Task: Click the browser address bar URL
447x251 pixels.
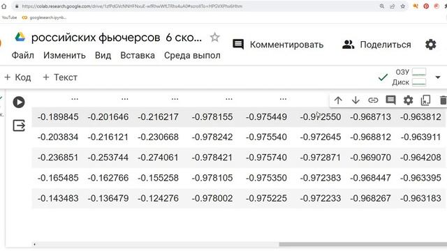Action: [x=132, y=6]
